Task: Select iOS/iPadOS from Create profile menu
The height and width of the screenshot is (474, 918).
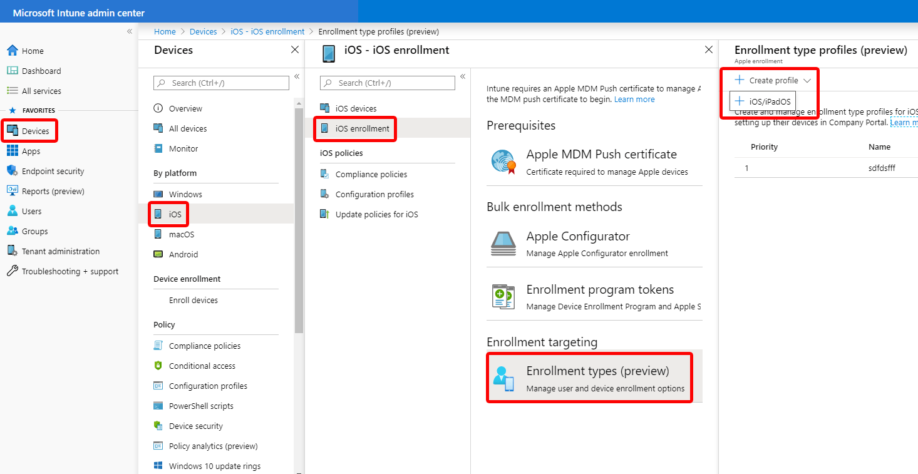Action: tap(763, 101)
